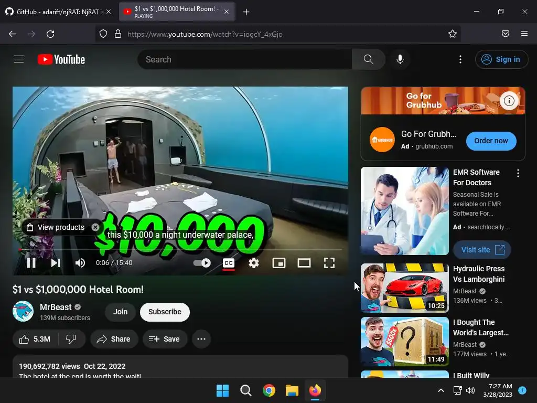Save video to a playlist
This screenshot has width=537, height=403.
165,339
